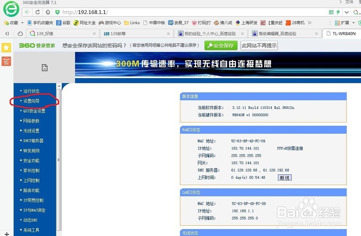Click the broken image logo placeholder

[45, 68]
